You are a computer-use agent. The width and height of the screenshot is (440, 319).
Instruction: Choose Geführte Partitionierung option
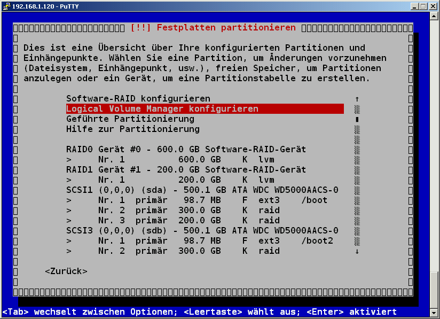130,119
